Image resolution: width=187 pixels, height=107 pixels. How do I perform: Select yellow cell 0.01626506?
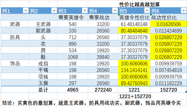click(x=169, y=24)
